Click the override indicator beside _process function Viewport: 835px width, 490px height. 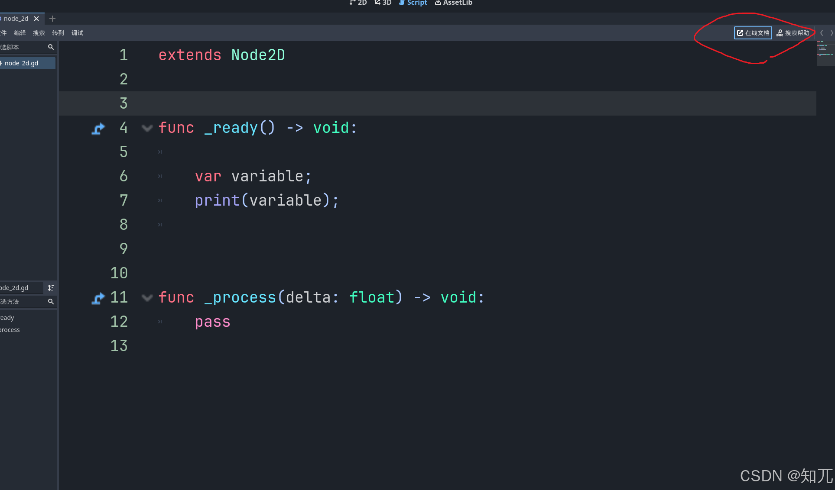click(98, 298)
